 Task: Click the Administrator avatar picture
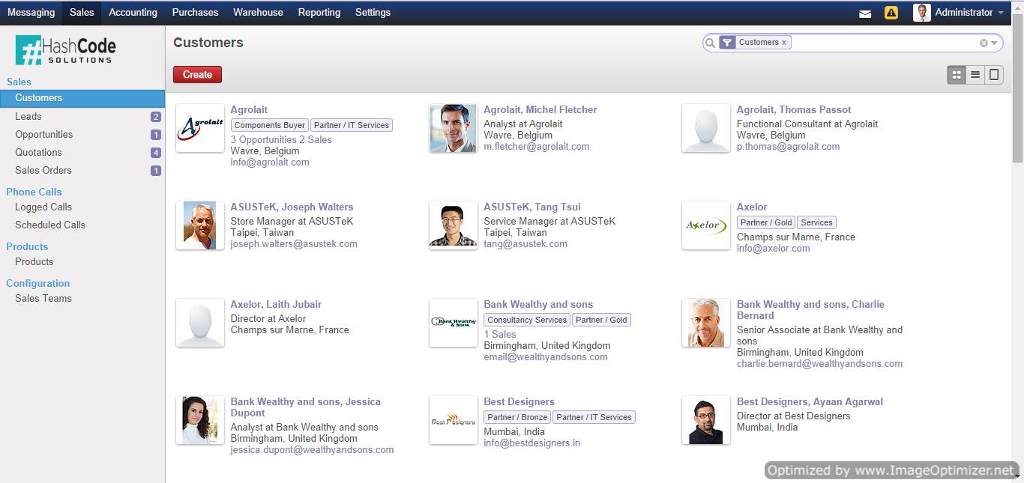coord(922,13)
